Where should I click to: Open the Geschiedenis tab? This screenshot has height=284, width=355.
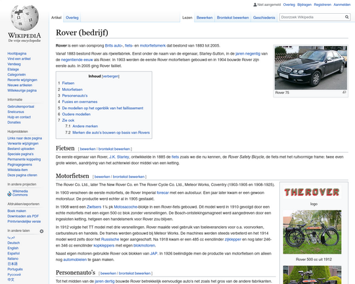click(x=264, y=18)
